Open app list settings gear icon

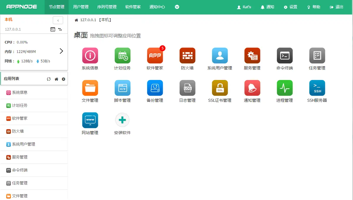click(x=63, y=79)
